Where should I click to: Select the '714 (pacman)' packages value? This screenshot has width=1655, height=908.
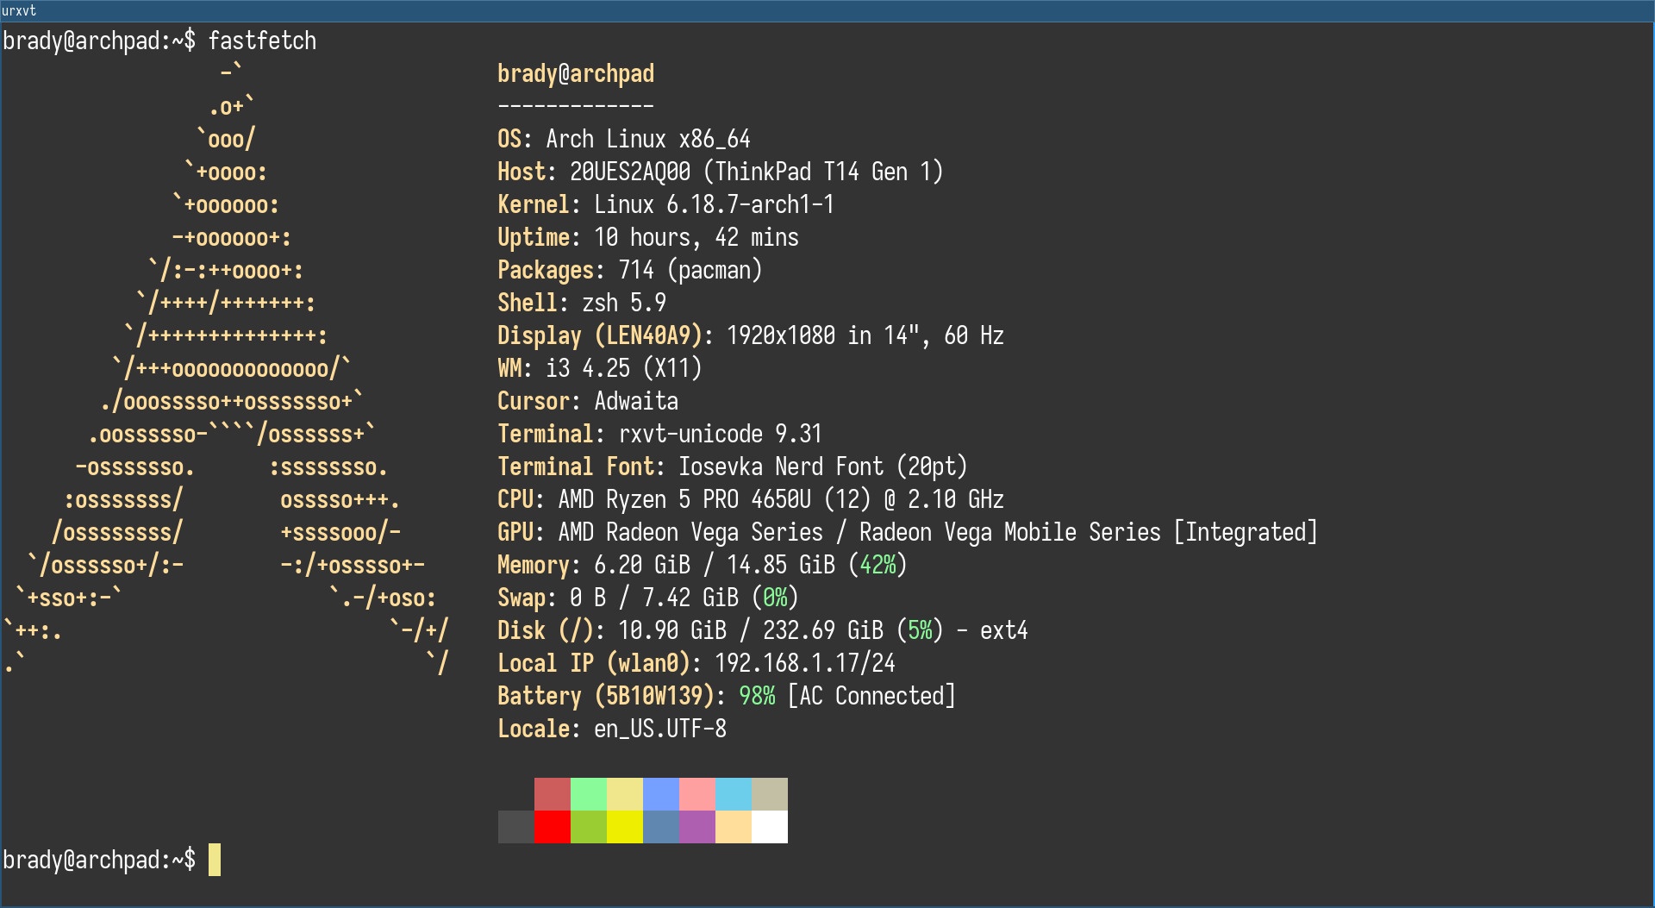pos(690,270)
